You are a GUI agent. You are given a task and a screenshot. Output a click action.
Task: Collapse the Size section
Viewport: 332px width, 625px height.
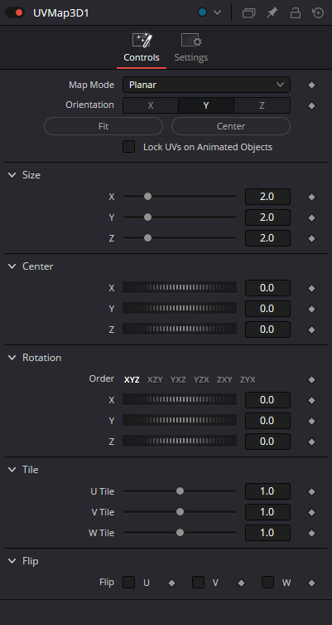click(12, 175)
